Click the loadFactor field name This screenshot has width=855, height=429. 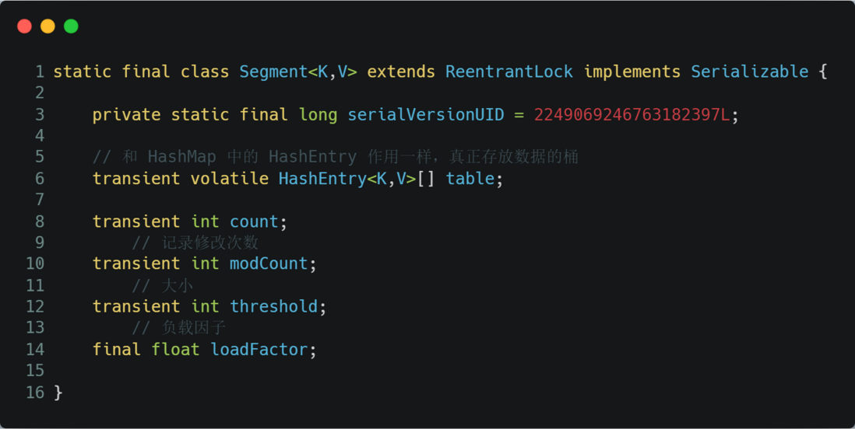coord(259,349)
